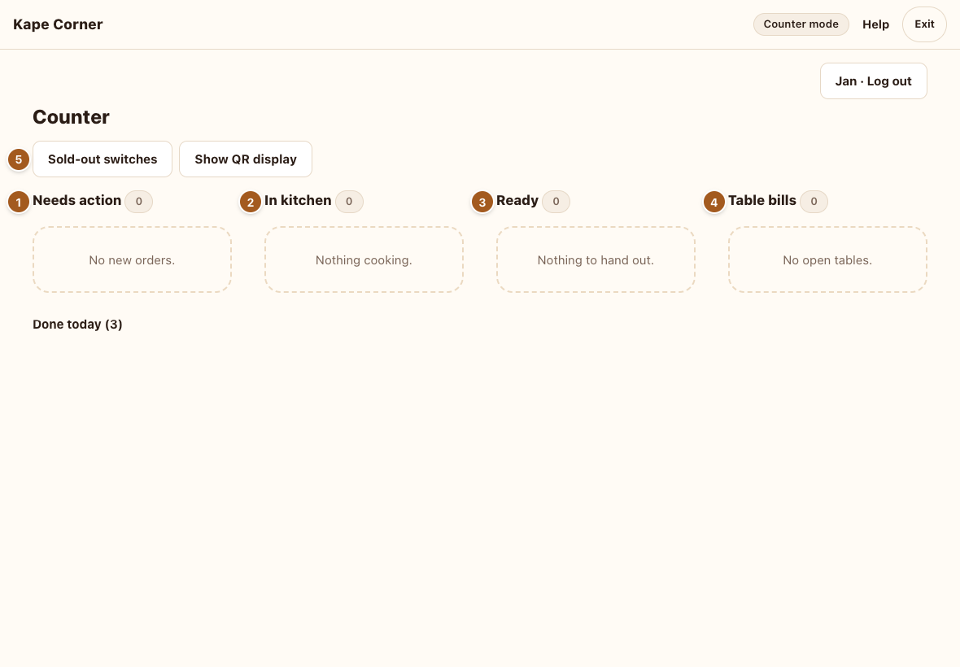Open the Sold-out switches panel
The width and height of the screenshot is (960, 667).
coord(103,159)
